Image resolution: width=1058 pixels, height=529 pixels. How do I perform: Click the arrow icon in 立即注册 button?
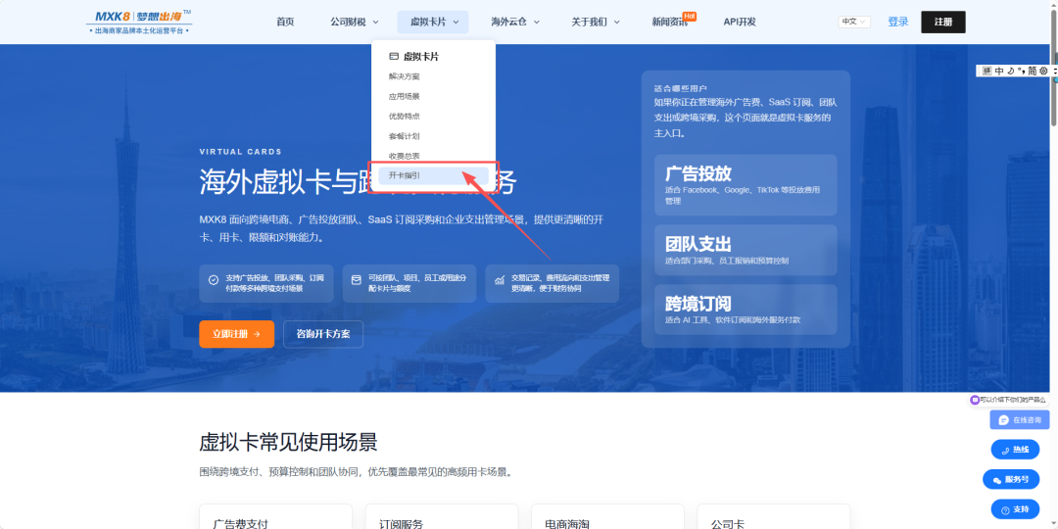(257, 334)
